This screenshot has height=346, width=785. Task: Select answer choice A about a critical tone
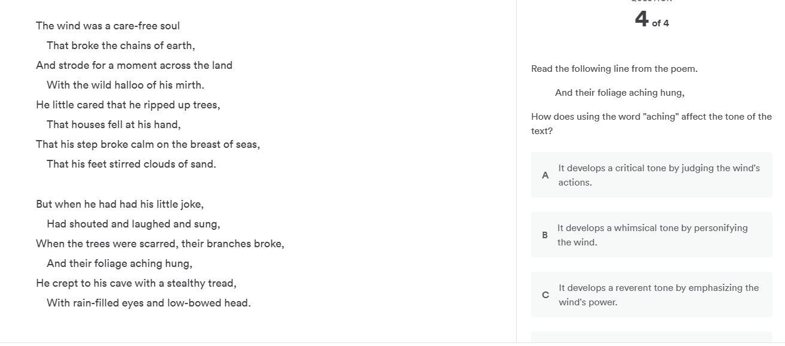[651, 175]
